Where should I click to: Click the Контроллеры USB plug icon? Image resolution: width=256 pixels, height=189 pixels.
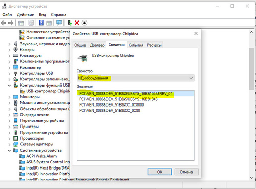click(x=16, y=73)
